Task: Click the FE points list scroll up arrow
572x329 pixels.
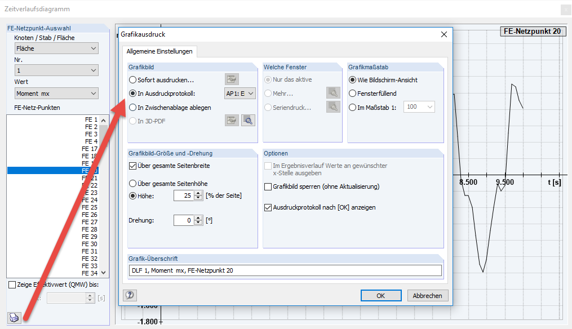Action: point(103,120)
